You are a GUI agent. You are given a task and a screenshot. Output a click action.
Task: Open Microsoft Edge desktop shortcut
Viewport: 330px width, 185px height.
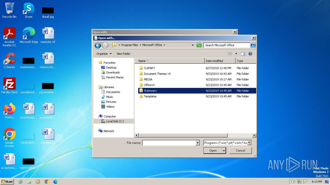29,35
